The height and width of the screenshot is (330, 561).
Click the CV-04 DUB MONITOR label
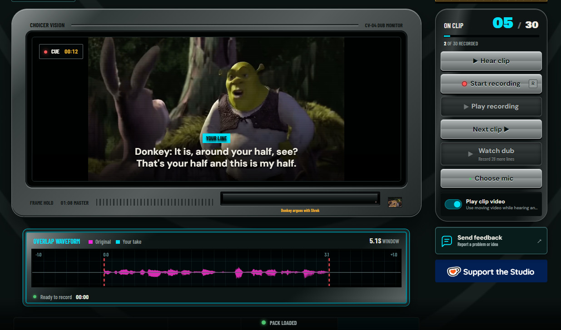pos(383,25)
